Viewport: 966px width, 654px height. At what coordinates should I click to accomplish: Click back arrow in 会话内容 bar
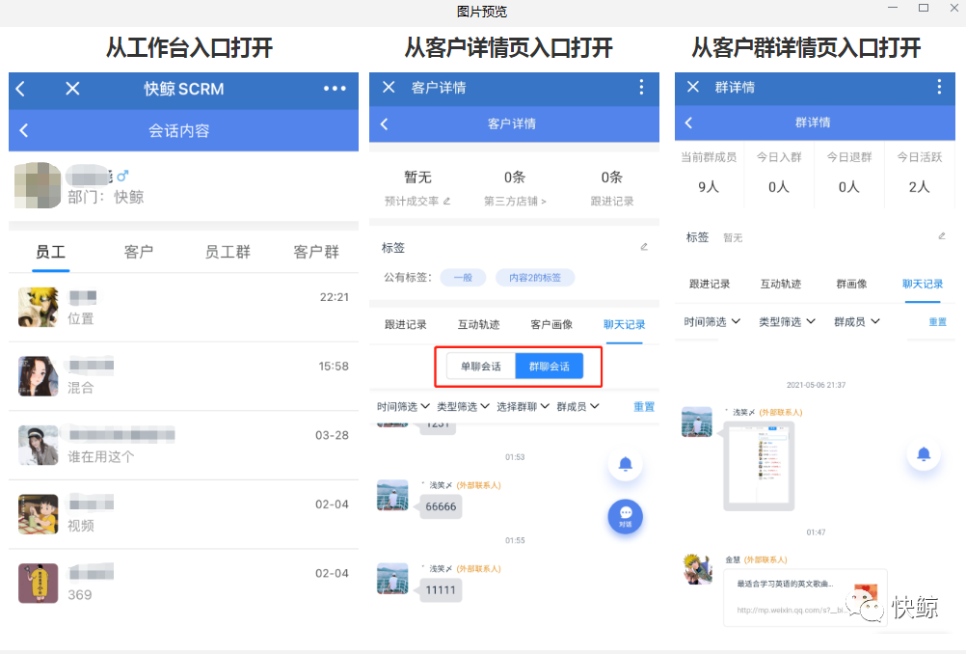tap(24, 130)
